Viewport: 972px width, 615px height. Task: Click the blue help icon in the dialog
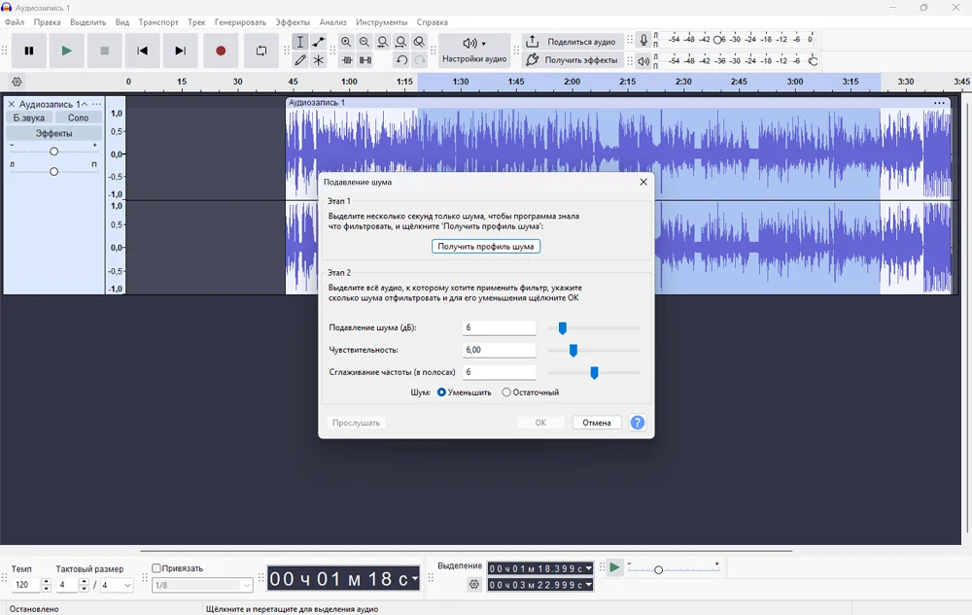[x=638, y=423]
